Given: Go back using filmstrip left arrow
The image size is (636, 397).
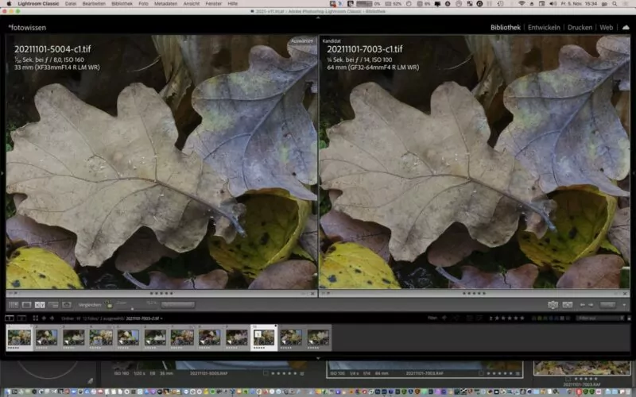Looking at the screenshot, I should pyautogui.click(x=44, y=318).
